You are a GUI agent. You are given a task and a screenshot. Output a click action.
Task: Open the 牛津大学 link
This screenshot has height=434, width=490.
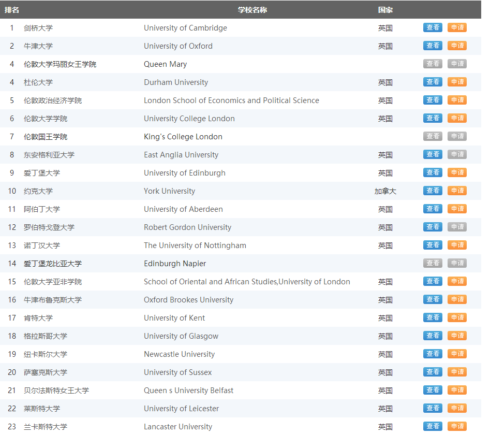click(x=38, y=46)
